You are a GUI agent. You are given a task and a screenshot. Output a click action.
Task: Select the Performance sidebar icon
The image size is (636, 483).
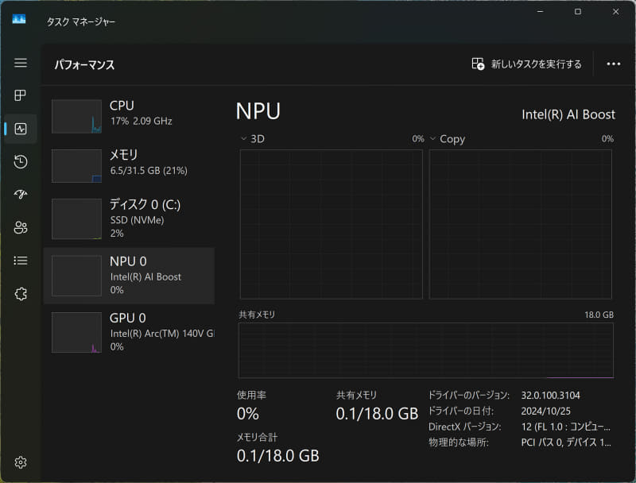pos(20,129)
